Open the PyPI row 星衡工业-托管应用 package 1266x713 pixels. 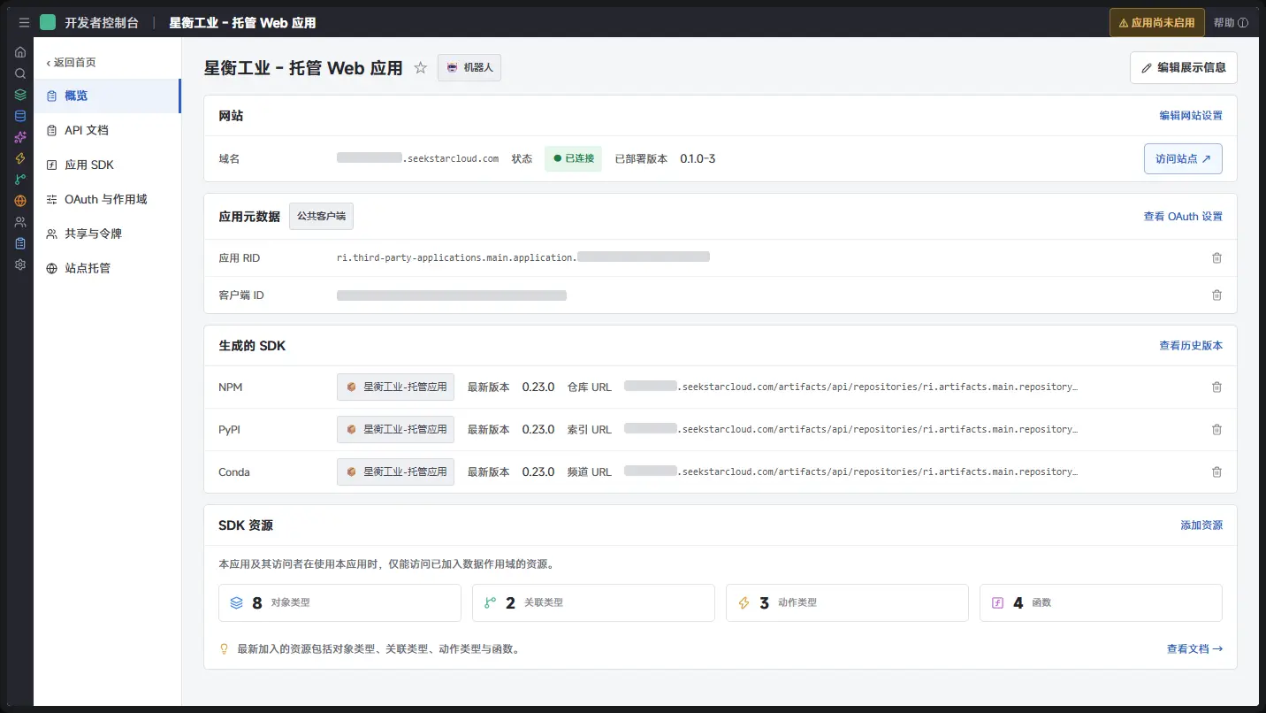(395, 429)
